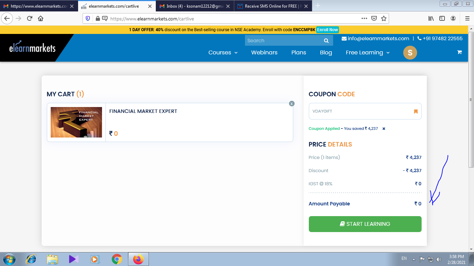The image size is (474, 266).
Task: Click the FINANCIAL MARKET EXPERT course title
Action: [143, 111]
